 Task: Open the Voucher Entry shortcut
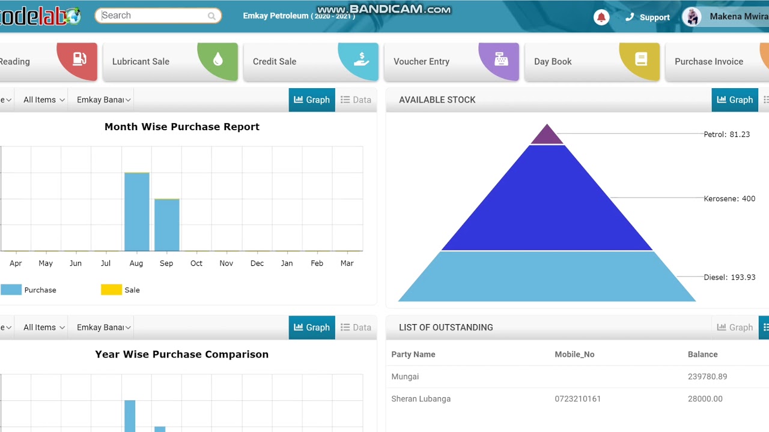coord(452,61)
